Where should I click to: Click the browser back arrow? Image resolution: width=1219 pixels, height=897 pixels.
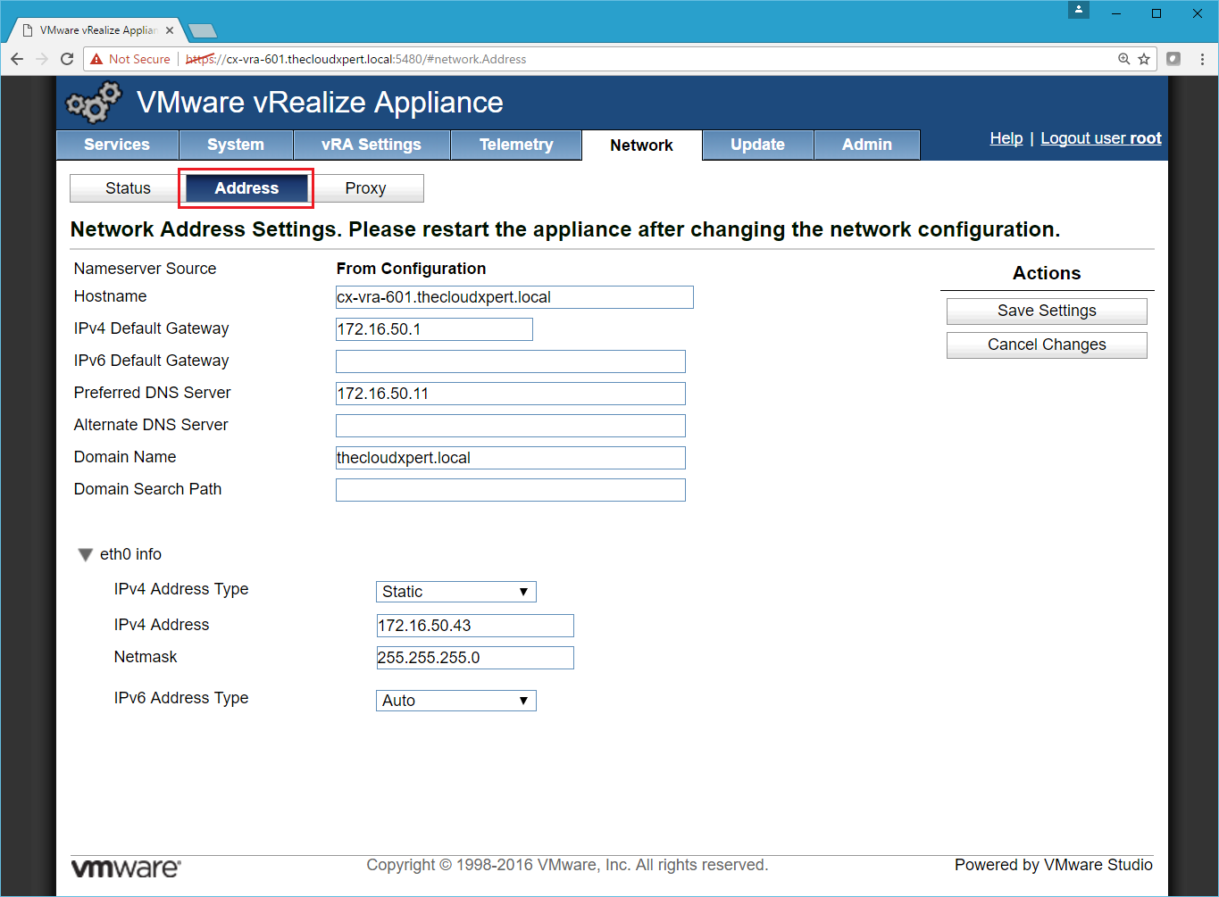pyautogui.click(x=17, y=59)
